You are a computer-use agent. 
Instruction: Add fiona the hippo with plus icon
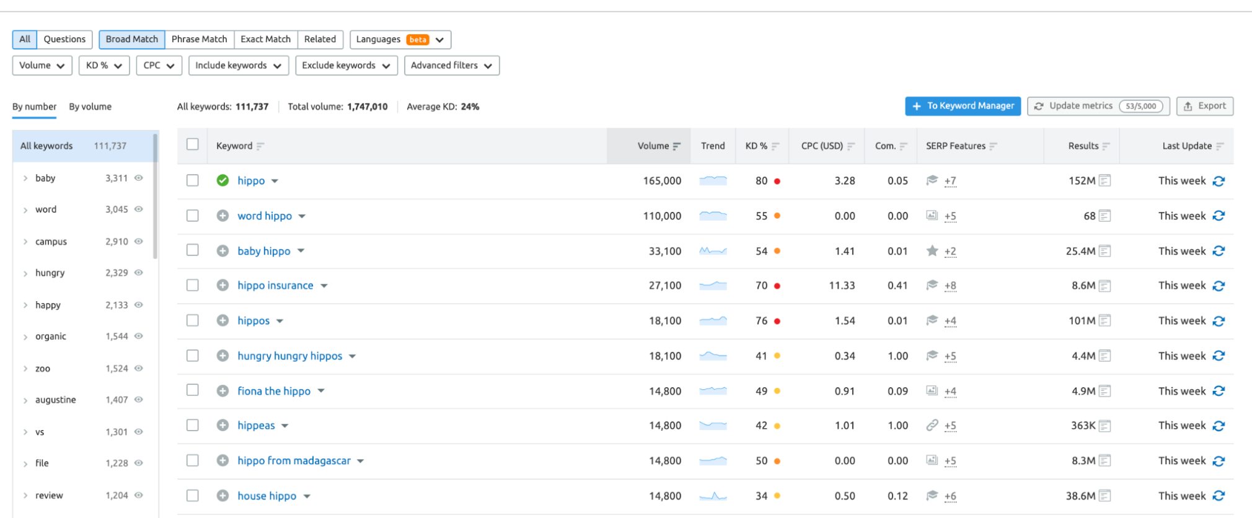(223, 391)
